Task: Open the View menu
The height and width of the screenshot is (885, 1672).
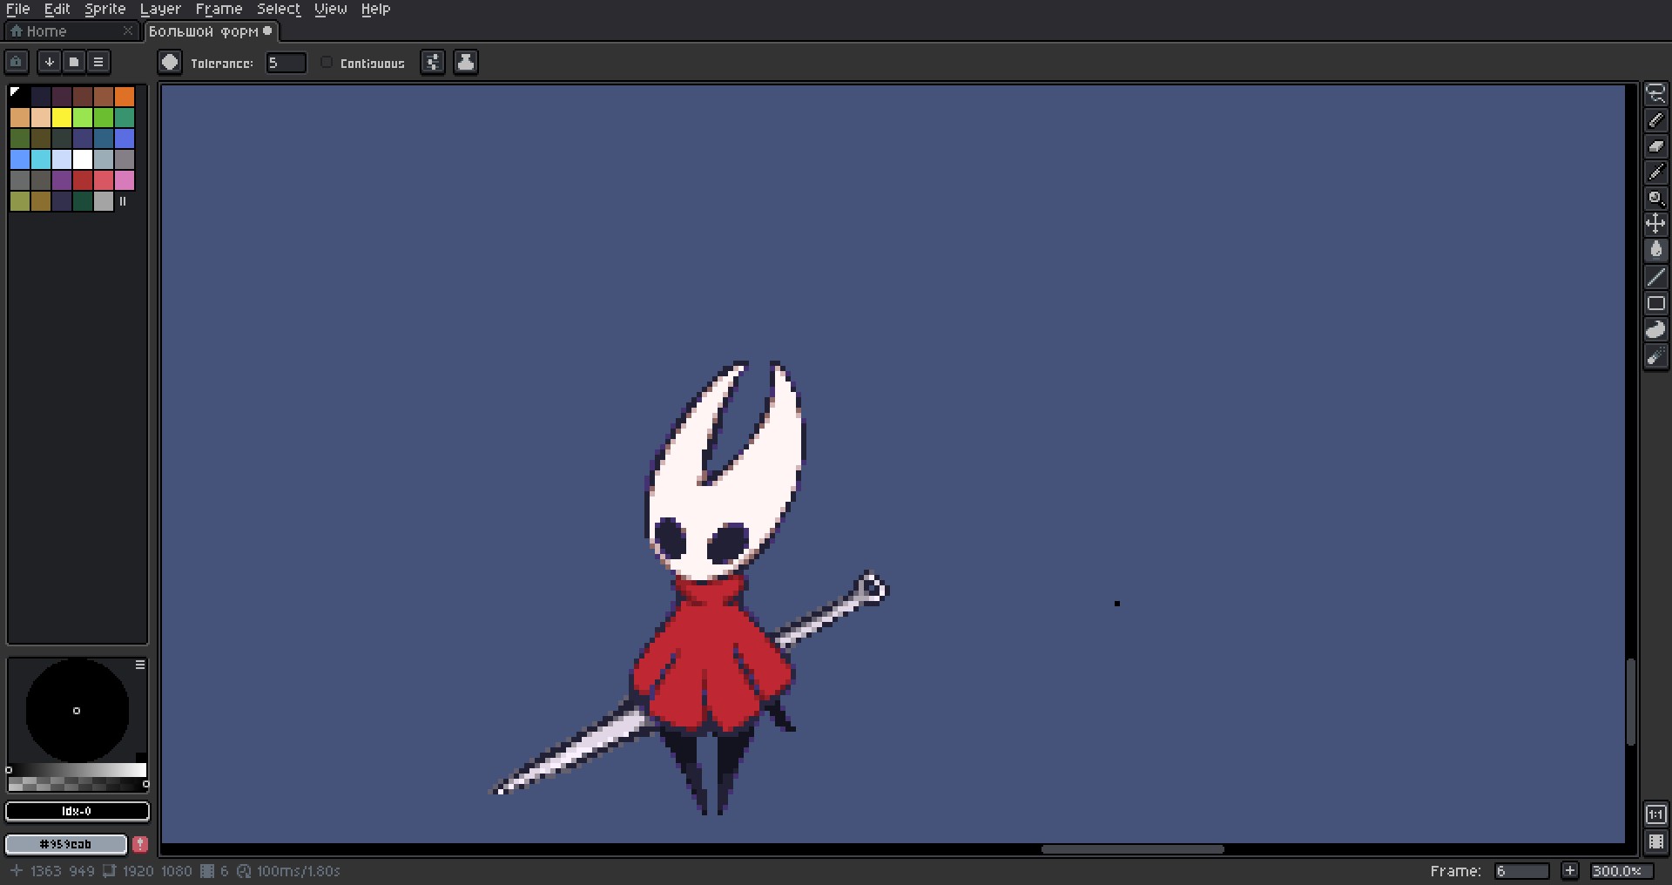Action: (331, 9)
